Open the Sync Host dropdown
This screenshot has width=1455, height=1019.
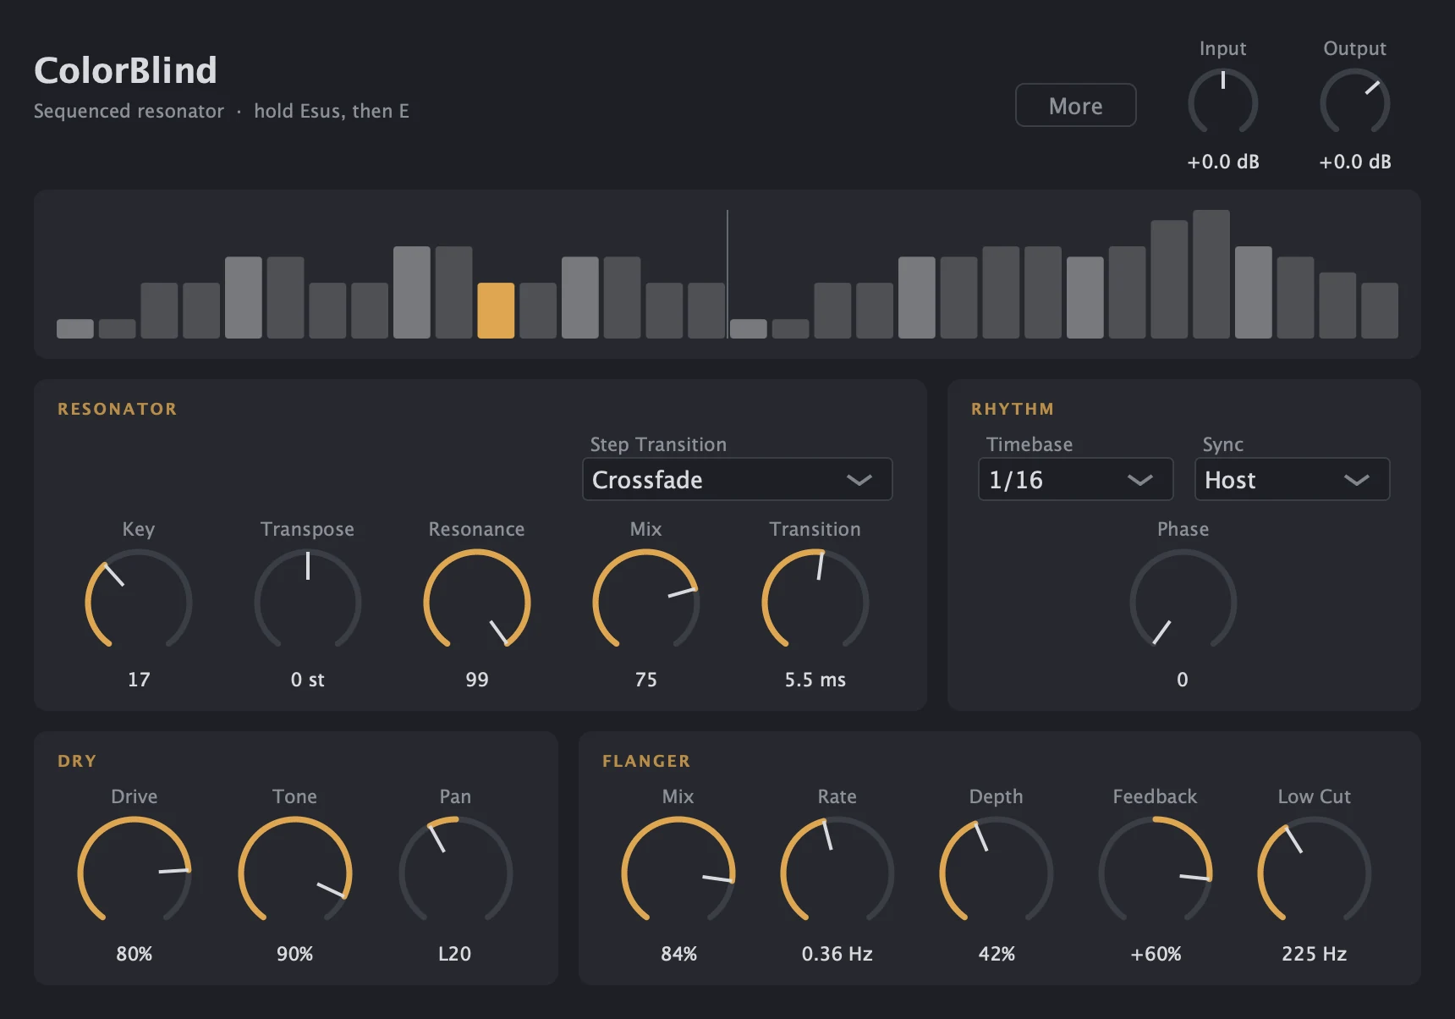click(1292, 479)
